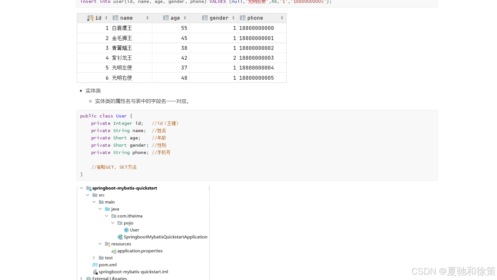
Task: Collapse the com.itheima package
Action: [107, 216]
